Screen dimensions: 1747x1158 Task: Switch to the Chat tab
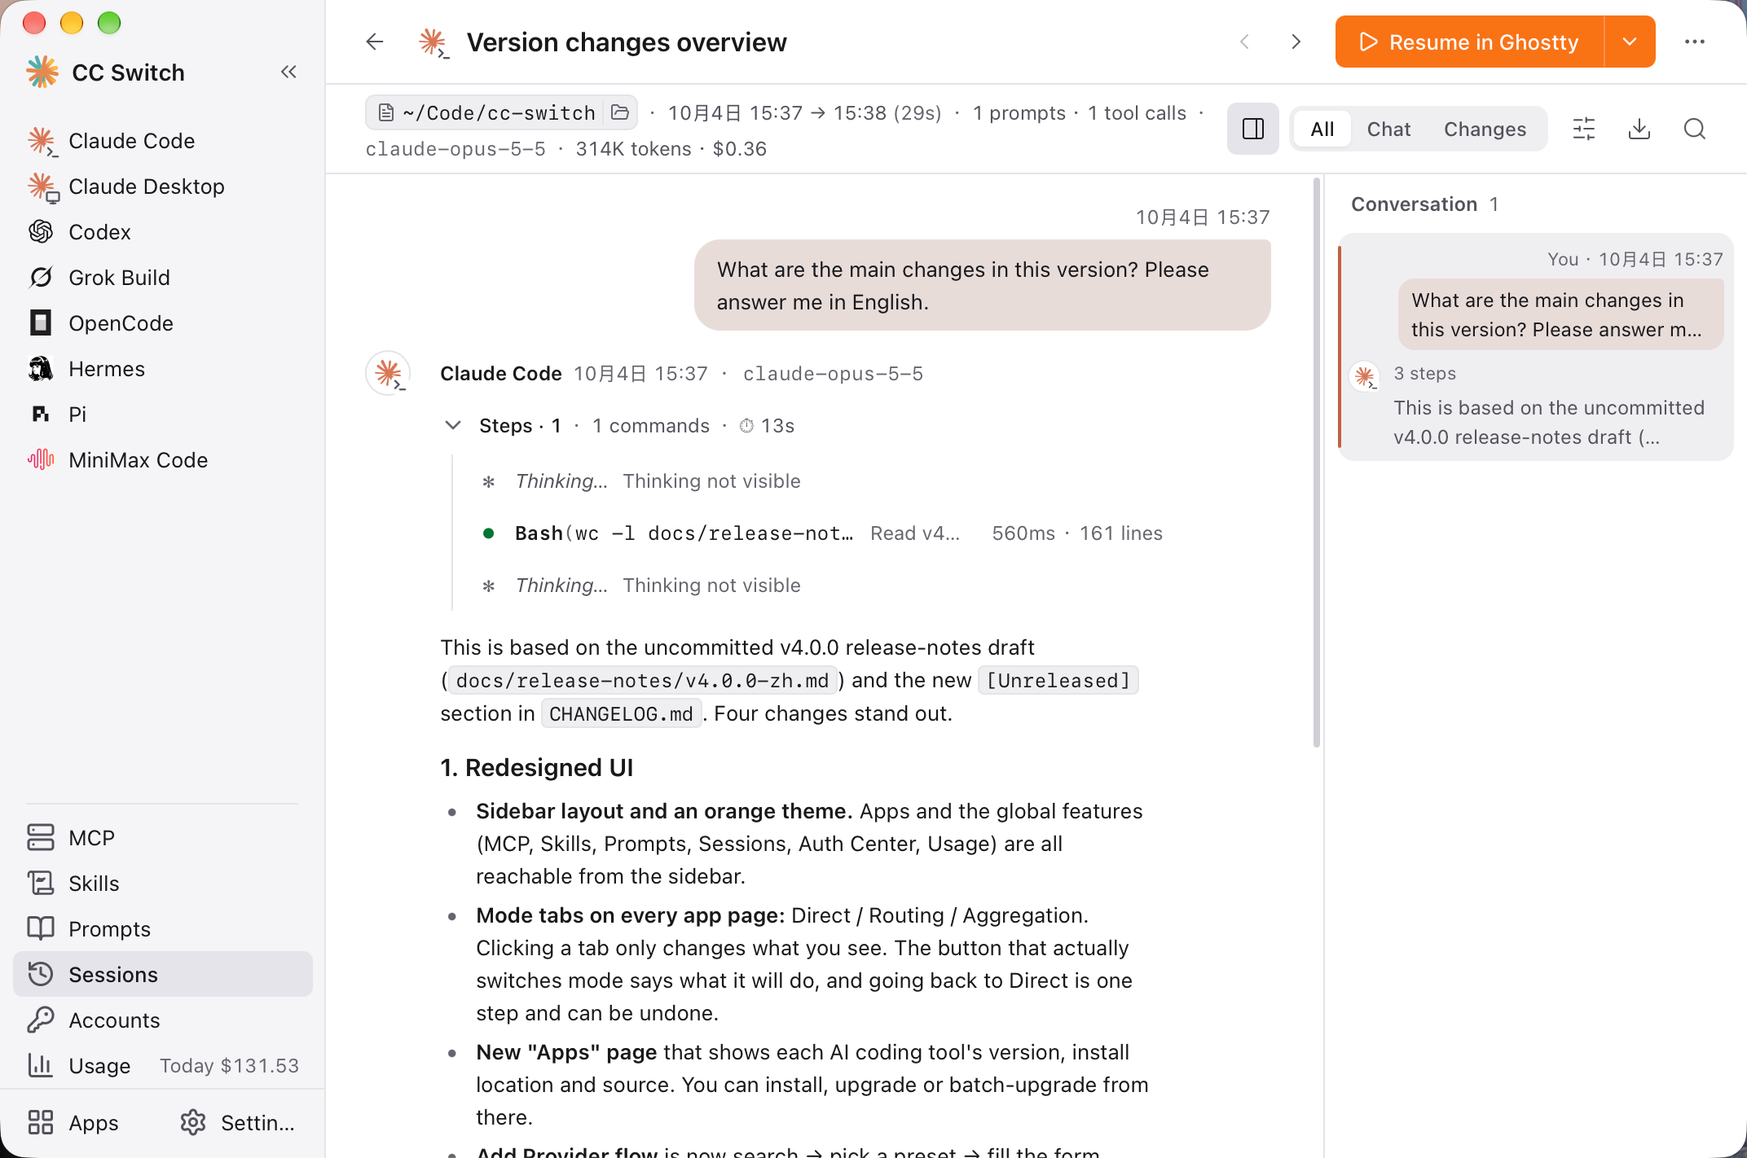pyautogui.click(x=1388, y=129)
